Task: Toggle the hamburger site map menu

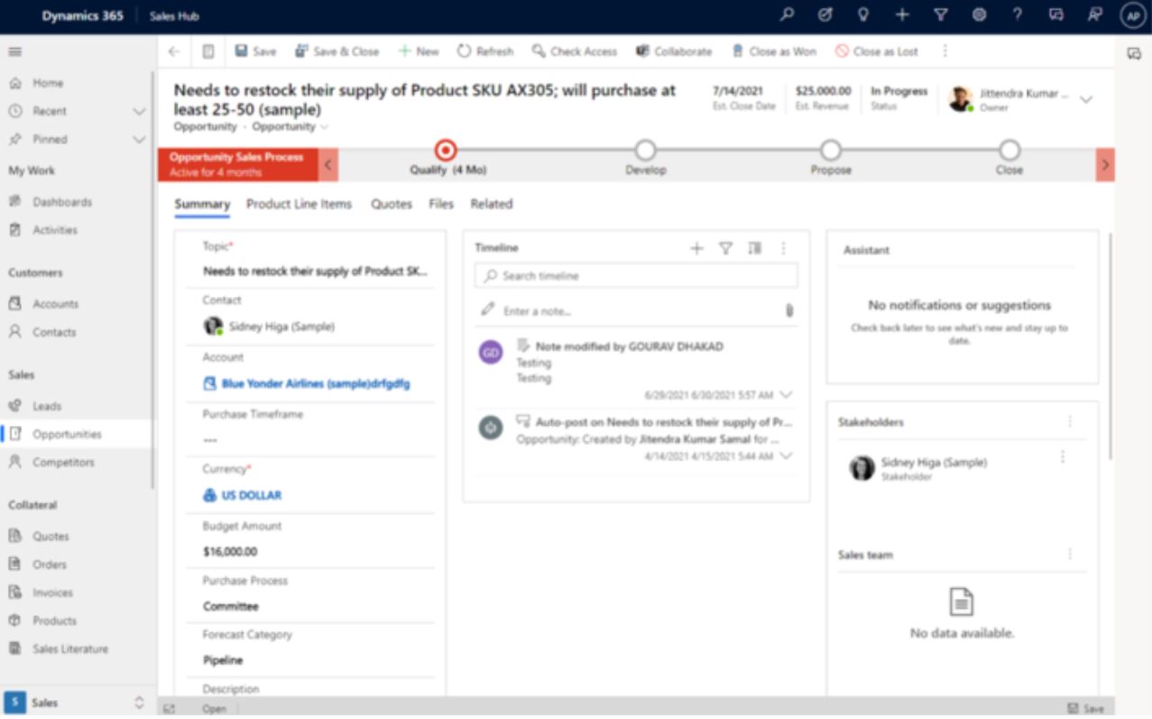Action: pyautogui.click(x=15, y=51)
